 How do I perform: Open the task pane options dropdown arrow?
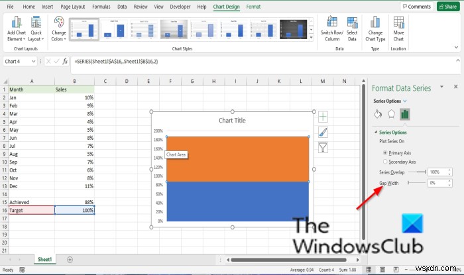pyautogui.click(x=441, y=87)
